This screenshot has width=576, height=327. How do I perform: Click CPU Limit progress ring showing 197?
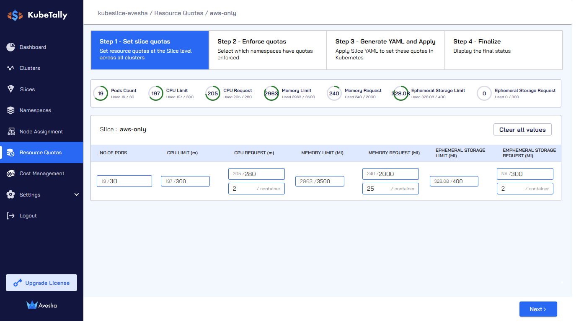tap(156, 93)
